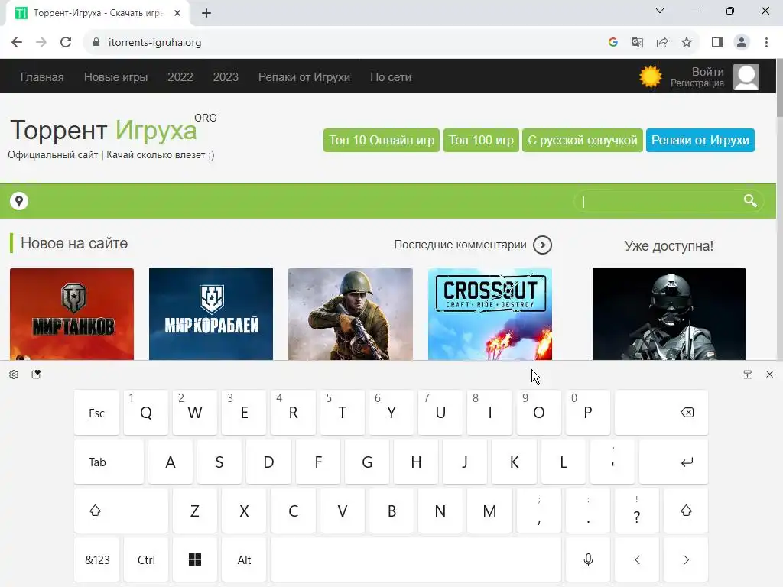The image size is (783, 587).
Task: Toggle the sun light/dark theme icon
Action: click(x=651, y=77)
